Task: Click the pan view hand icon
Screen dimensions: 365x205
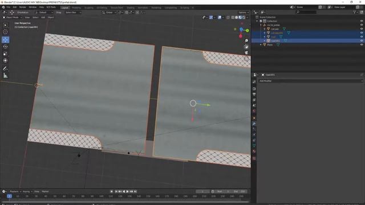Action: (246, 47)
